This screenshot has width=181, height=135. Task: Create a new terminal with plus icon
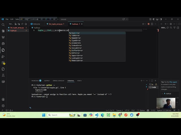click(x=141, y=81)
